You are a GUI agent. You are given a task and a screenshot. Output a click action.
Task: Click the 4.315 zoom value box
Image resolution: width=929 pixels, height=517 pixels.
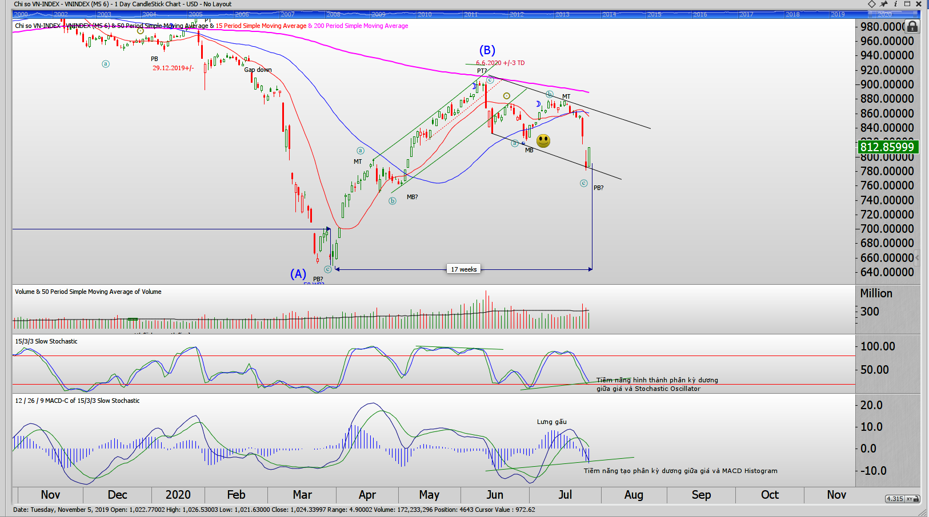tap(894, 499)
